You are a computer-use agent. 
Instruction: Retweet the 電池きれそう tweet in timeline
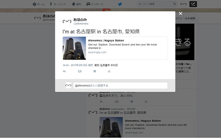(x=117, y=101)
